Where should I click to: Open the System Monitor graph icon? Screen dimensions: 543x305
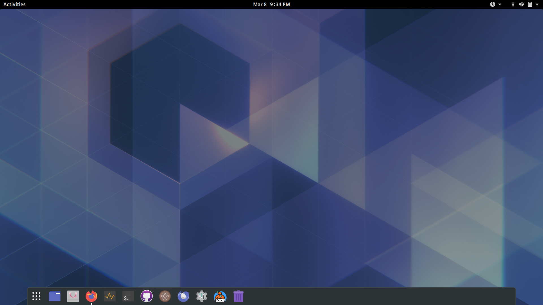coord(110,296)
